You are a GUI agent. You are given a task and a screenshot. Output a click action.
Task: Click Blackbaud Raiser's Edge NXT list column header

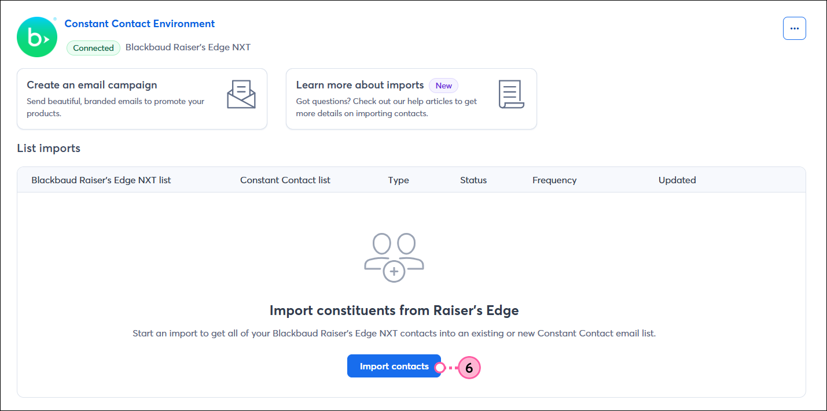[x=101, y=180]
